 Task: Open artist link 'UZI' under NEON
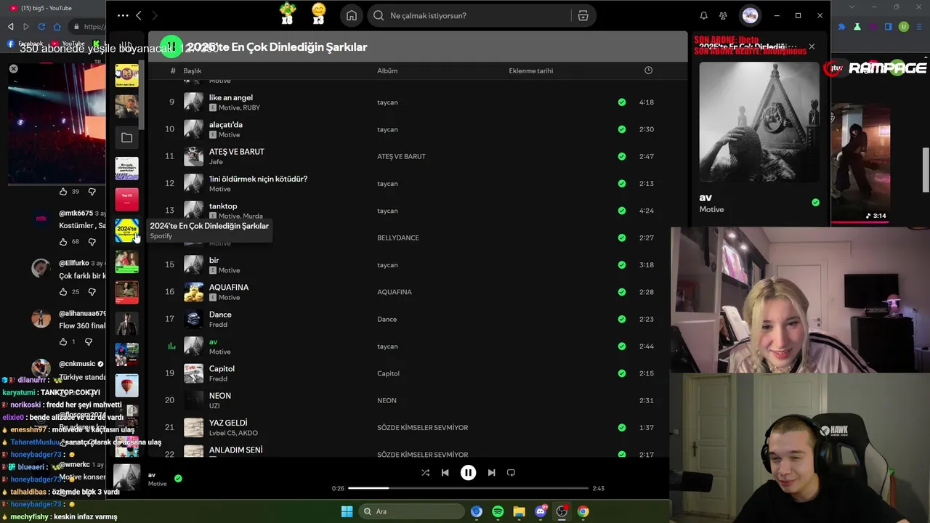(214, 406)
